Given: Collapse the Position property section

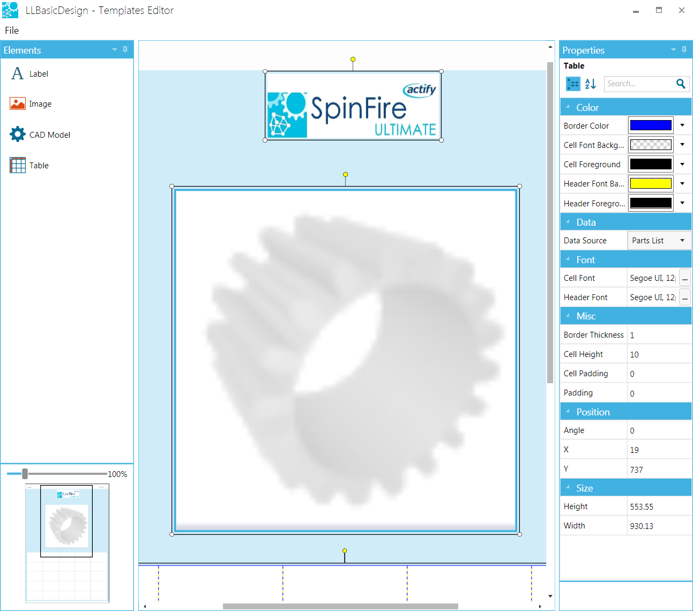Looking at the screenshot, I should pos(568,412).
